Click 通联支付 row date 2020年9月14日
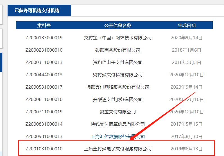Image resolution: width=224 pixels, height=156 pixels. [186, 87]
